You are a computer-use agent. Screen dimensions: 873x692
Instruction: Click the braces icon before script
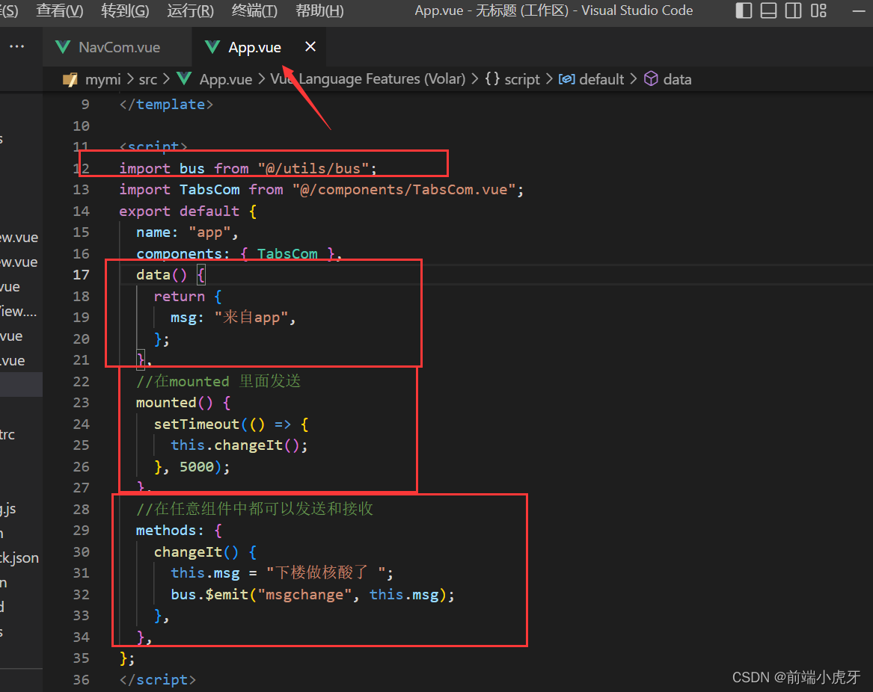492,79
